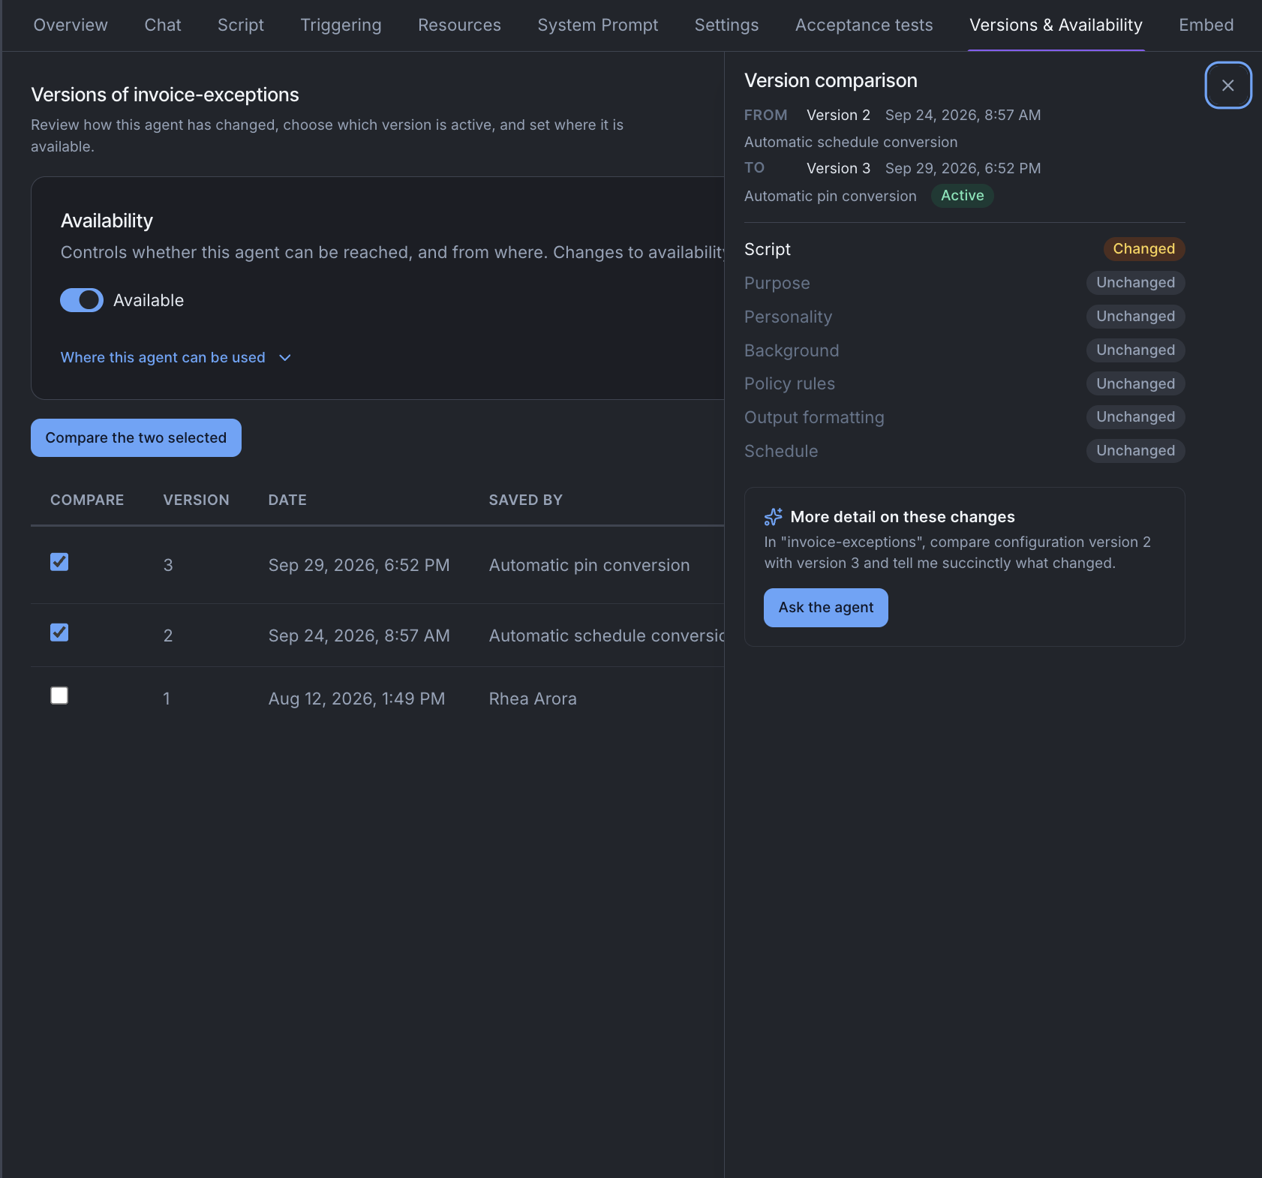Toggle the Available switch
Image resolution: width=1262 pixels, height=1178 pixels.
82,300
